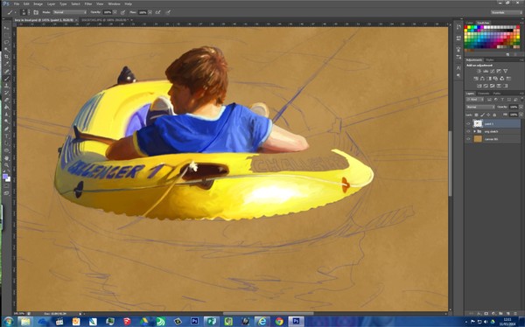The height and width of the screenshot is (327, 525).
Task: Select the paint 1 layer thumbnail
Action: point(478,124)
